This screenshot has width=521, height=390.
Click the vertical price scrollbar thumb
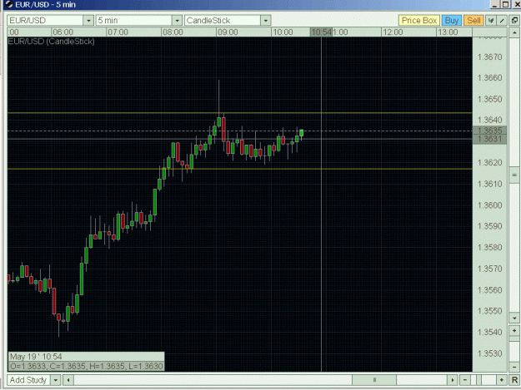514,175
